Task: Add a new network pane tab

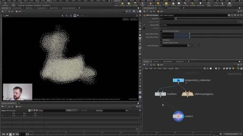Action: coord(189,61)
